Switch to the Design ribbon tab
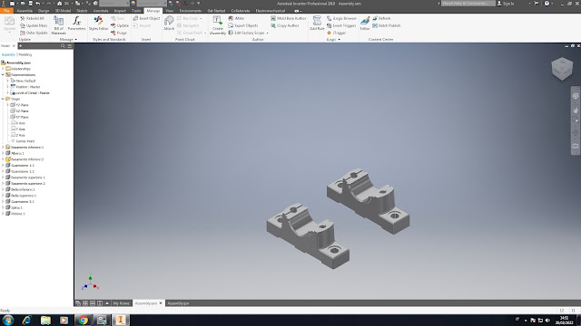 tap(44, 11)
